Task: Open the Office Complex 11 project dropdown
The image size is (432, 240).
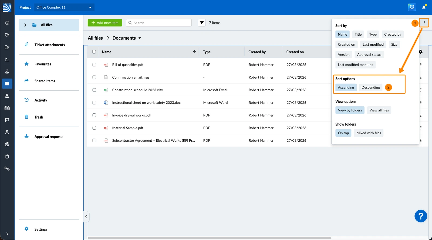Action: [x=64, y=7]
